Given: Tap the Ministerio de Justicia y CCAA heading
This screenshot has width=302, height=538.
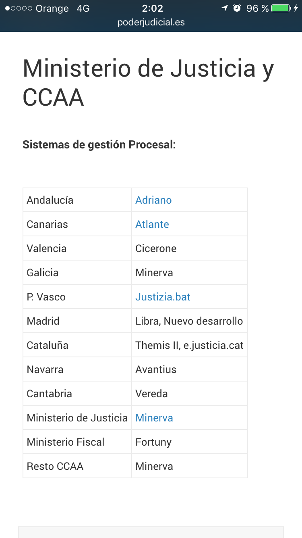Looking at the screenshot, I should (x=148, y=83).
